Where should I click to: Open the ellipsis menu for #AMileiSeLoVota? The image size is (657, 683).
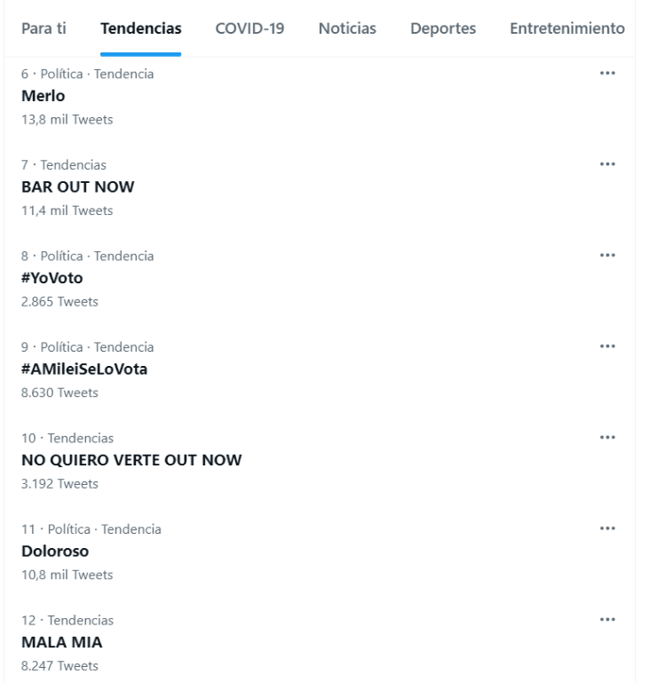[607, 346]
